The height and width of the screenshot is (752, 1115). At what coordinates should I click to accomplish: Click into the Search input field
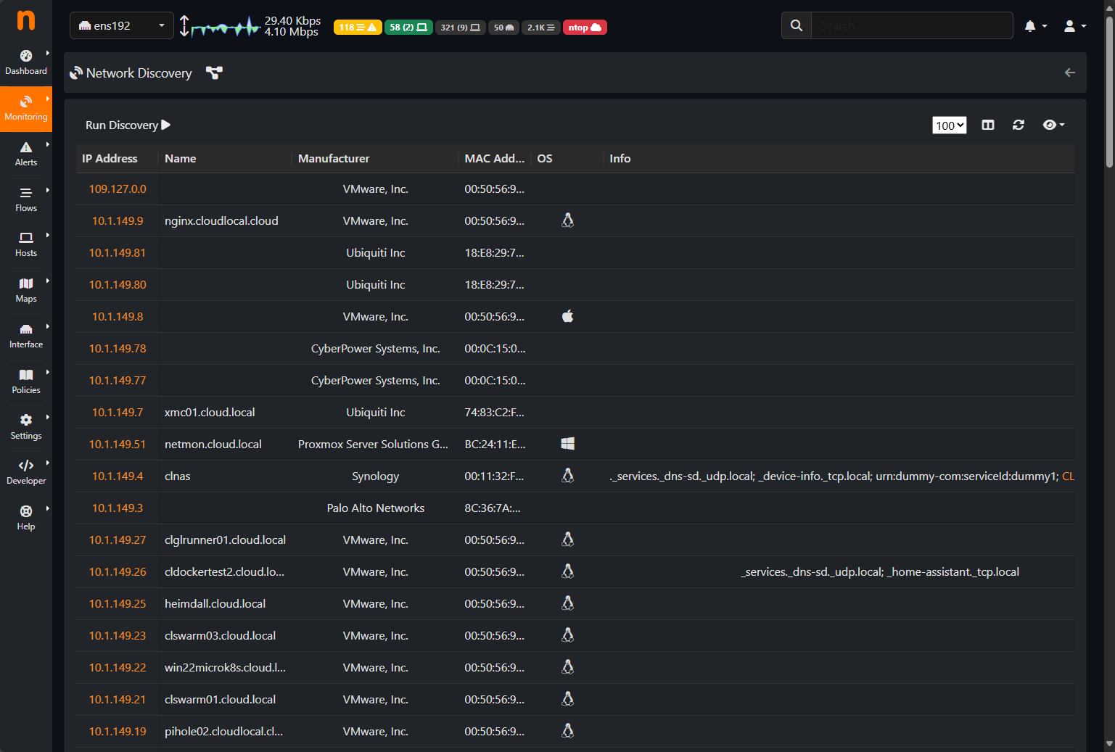point(911,26)
